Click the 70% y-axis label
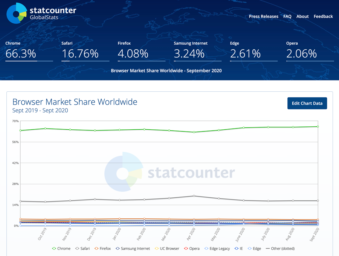This screenshot has height=256, width=339. [x=15, y=121]
